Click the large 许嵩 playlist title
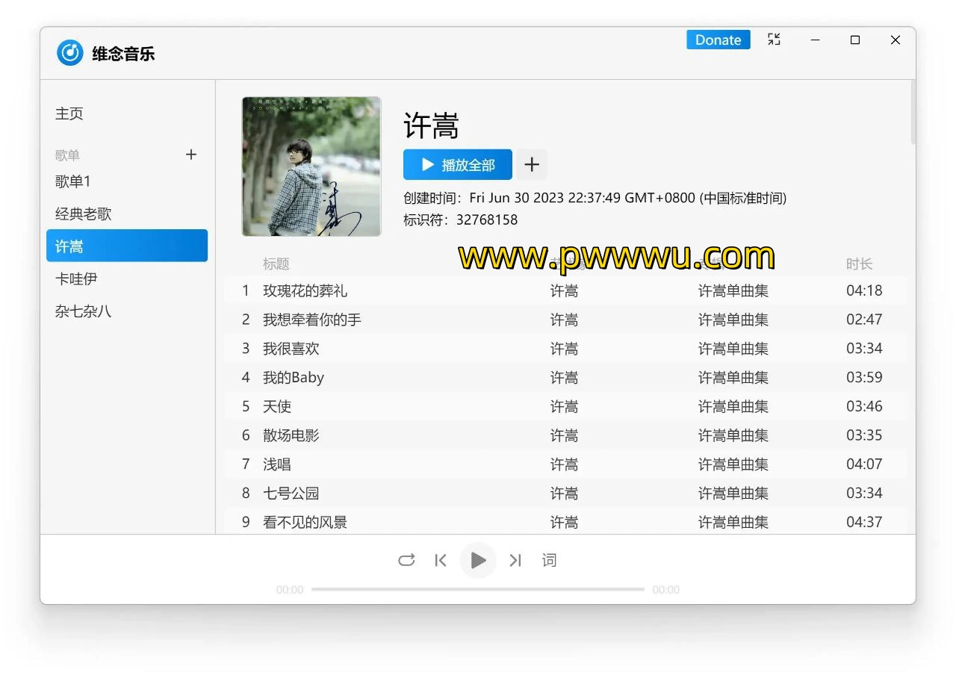This screenshot has width=956, height=675. (x=431, y=125)
